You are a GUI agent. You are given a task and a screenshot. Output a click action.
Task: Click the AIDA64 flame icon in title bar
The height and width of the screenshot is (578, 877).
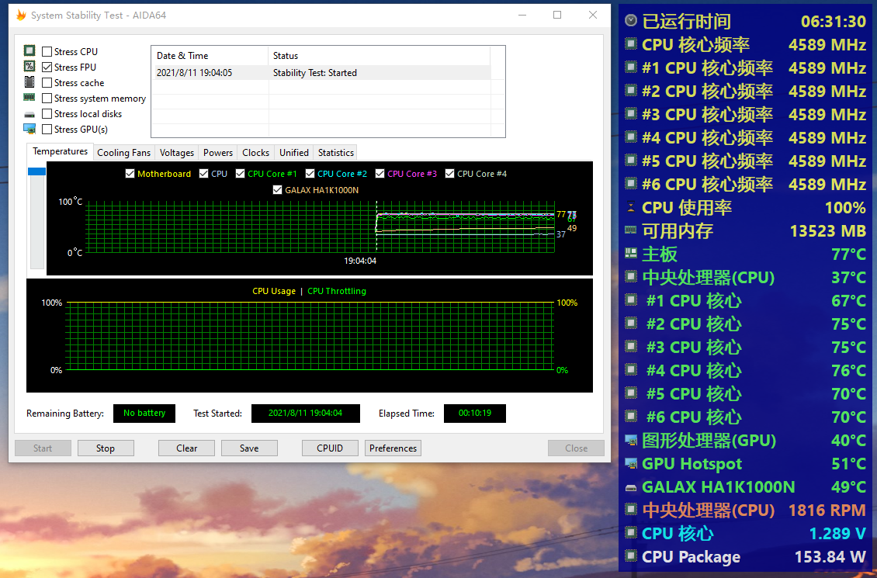21,16
